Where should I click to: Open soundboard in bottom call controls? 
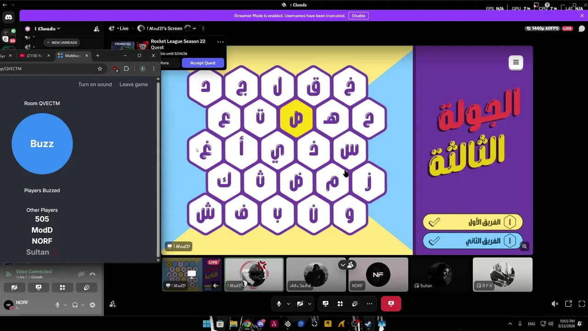[355, 303]
